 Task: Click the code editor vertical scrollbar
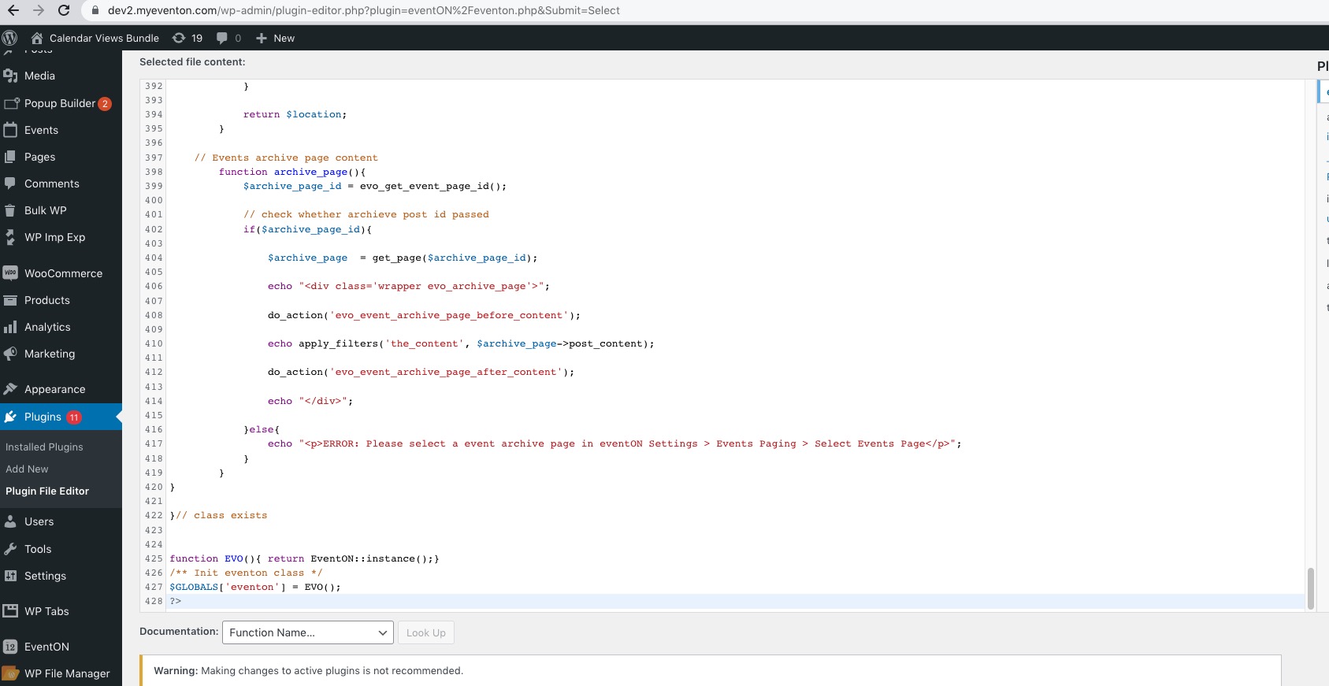[1311, 588]
